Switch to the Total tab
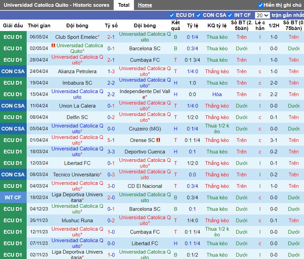 click(124, 5)
